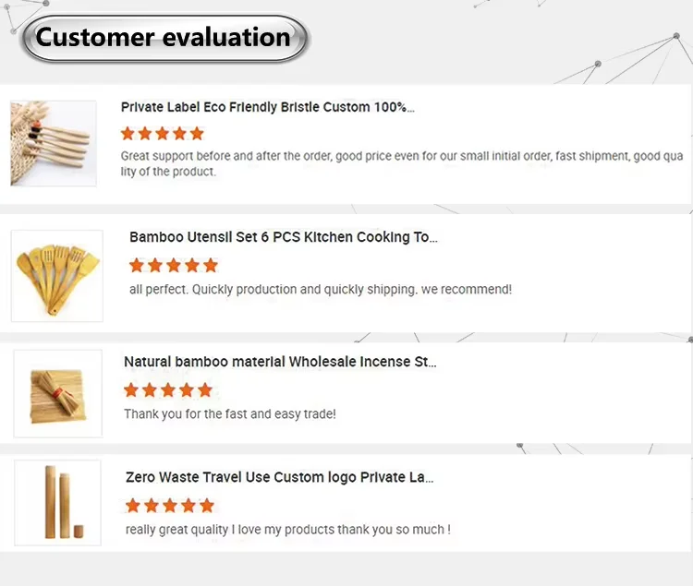Viewport: 693px width, 586px height.
Task: Click the 'all perfect. Quickly production' review text
Action: click(x=320, y=290)
